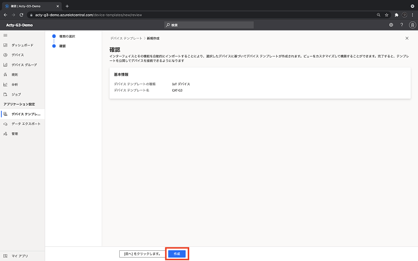Click デバイス テンプレート breadcrumb link
Screen dimensions: 418x261
(127, 38)
